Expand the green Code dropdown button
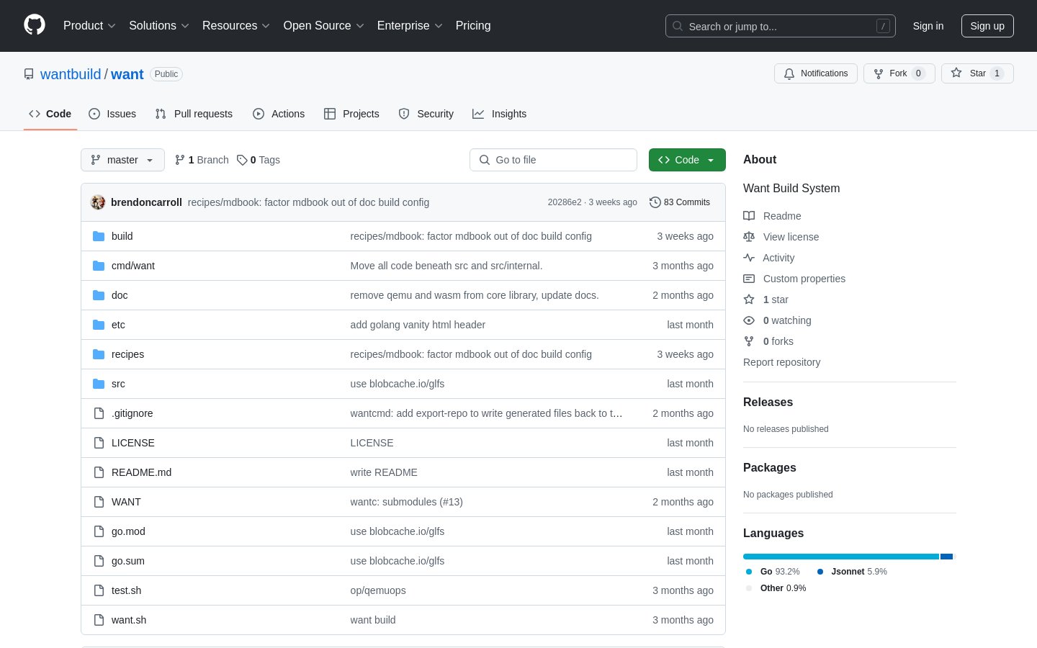1037x648 pixels. pos(687,160)
